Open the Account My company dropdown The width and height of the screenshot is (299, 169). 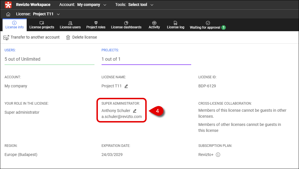83,5
